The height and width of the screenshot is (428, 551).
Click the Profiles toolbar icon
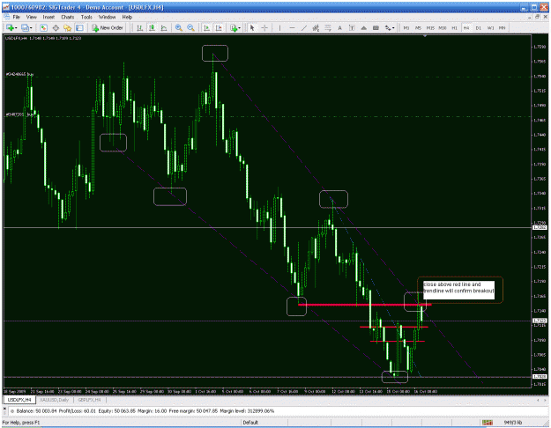[25, 27]
